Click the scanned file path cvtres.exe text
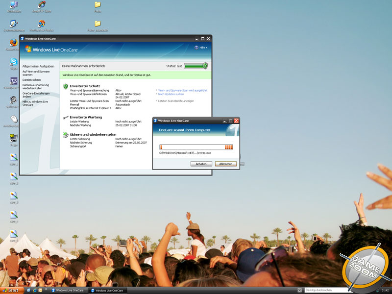 (185, 153)
